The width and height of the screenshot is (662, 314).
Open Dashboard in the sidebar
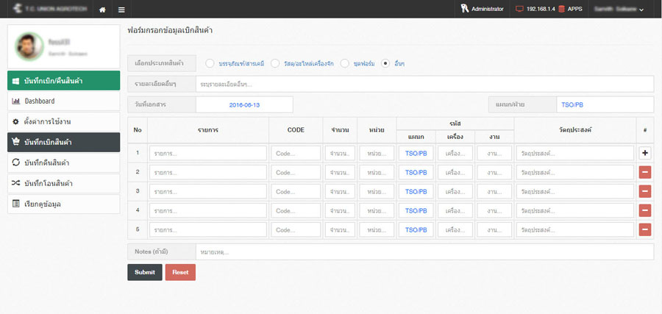click(63, 101)
